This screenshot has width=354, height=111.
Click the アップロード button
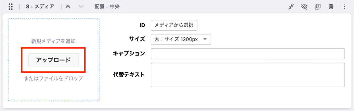pyautogui.click(x=54, y=60)
